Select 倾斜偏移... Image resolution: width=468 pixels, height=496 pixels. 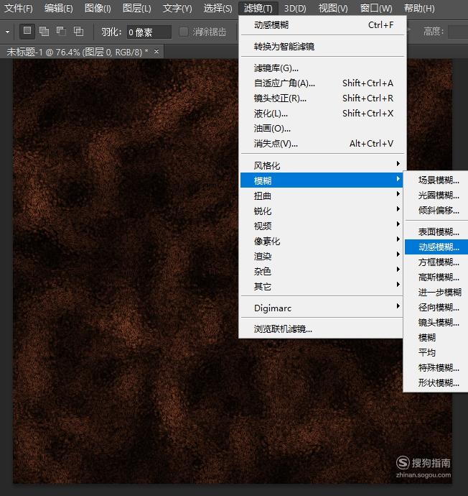click(436, 211)
